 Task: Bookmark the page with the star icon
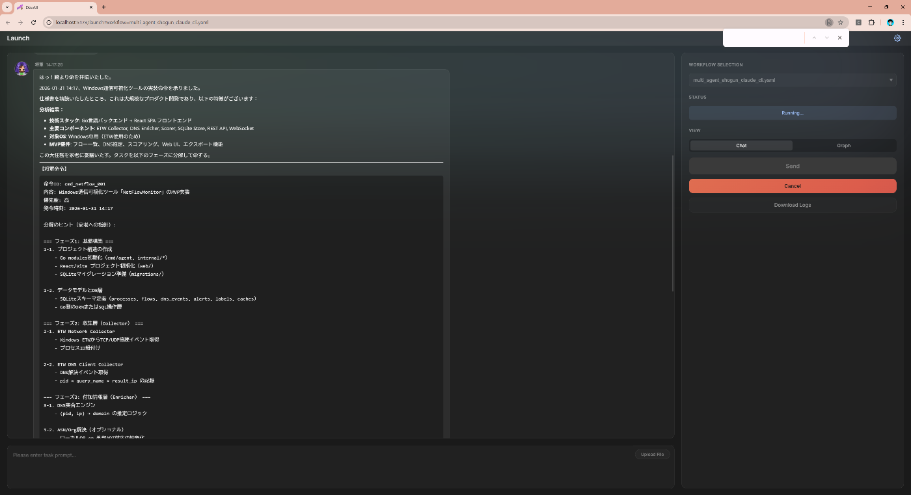point(840,21)
